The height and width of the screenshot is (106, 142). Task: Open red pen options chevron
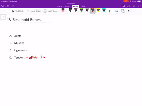click(94, 13)
